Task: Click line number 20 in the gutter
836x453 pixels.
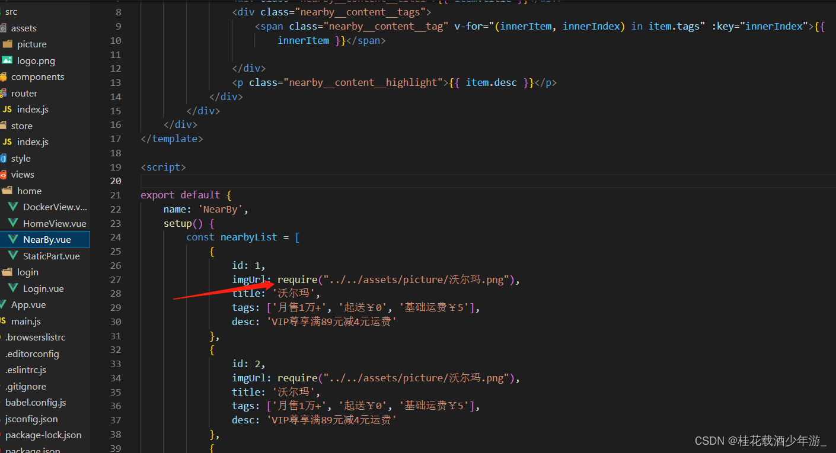Action: click(x=116, y=181)
